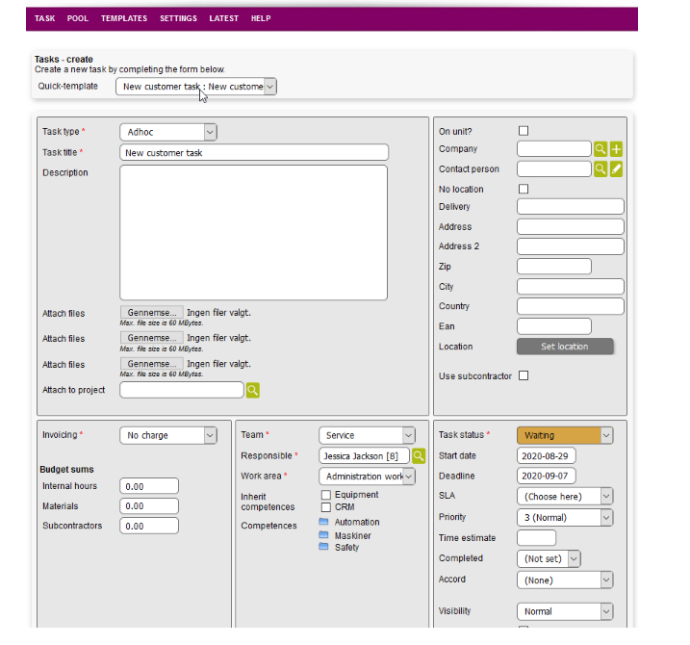
Task: Open the Templates menu
Action: 124,18
